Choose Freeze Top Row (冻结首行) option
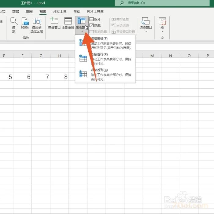Screen dimensions: 214x214 105,59
